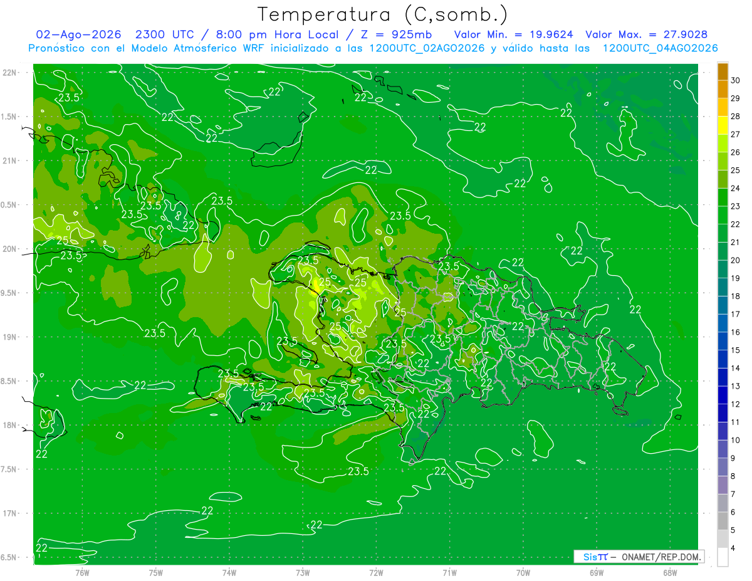Click the legend value 25
This screenshot has height=581, width=752.
click(x=736, y=170)
